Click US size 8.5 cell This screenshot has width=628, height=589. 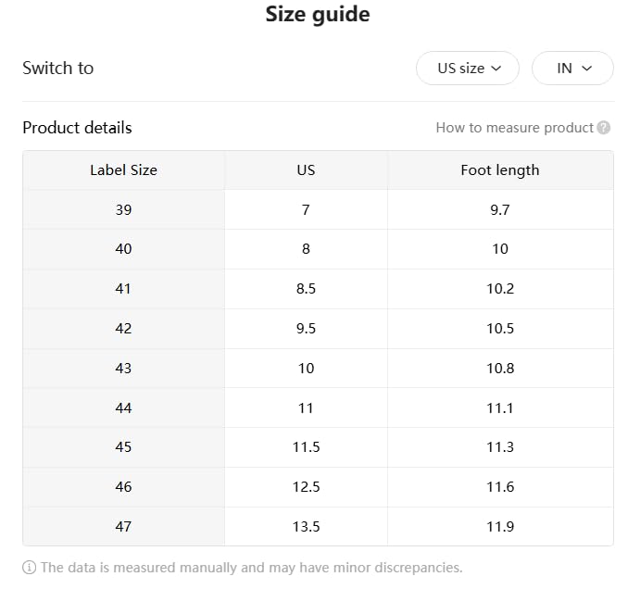pyautogui.click(x=306, y=289)
